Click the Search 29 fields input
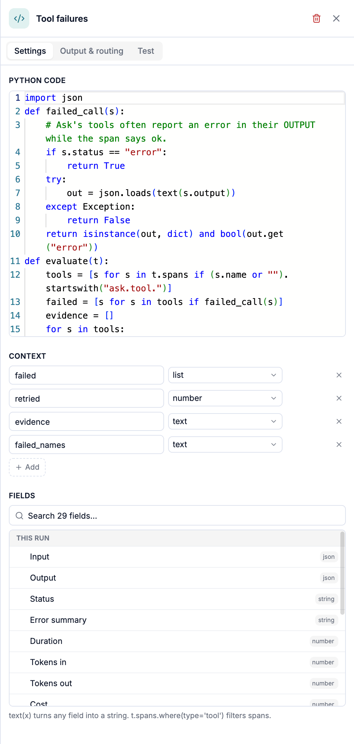Image resolution: width=354 pixels, height=744 pixels. [x=177, y=516]
